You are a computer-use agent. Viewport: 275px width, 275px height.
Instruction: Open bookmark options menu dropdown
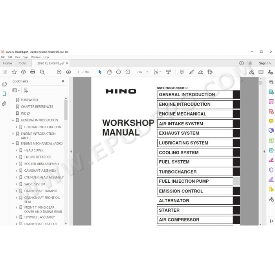point(16,90)
